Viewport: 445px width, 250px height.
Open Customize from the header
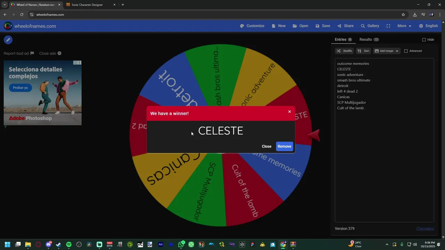[252, 26]
